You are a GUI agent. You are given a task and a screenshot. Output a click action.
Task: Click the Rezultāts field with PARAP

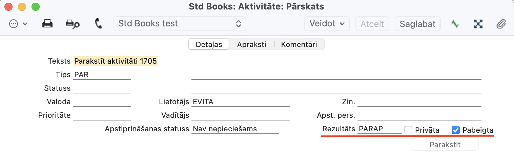379,129
